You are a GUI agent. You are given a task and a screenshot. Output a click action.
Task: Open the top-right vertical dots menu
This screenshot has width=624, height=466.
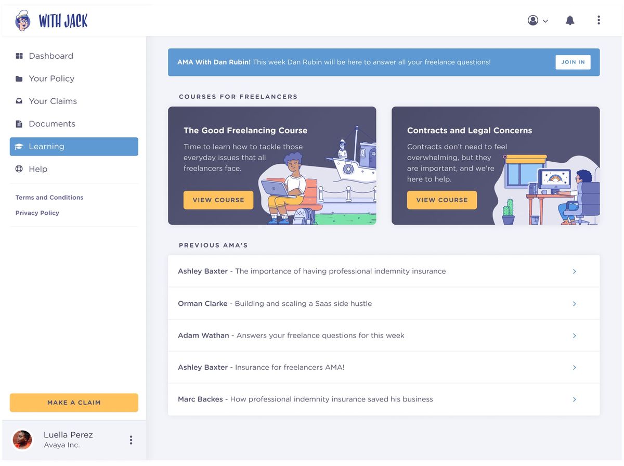click(x=599, y=20)
